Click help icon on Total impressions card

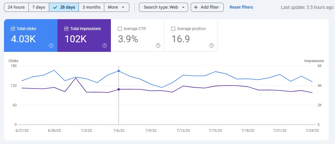(x=105, y=46)
